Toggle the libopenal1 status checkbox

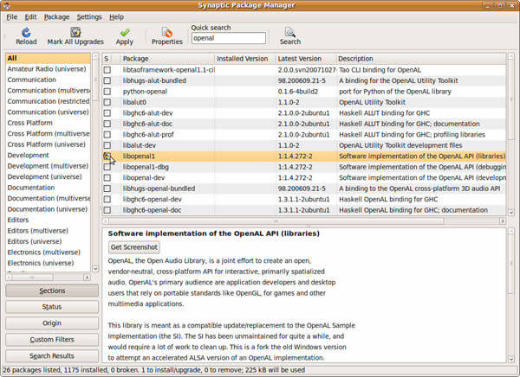tap(107, 156)
